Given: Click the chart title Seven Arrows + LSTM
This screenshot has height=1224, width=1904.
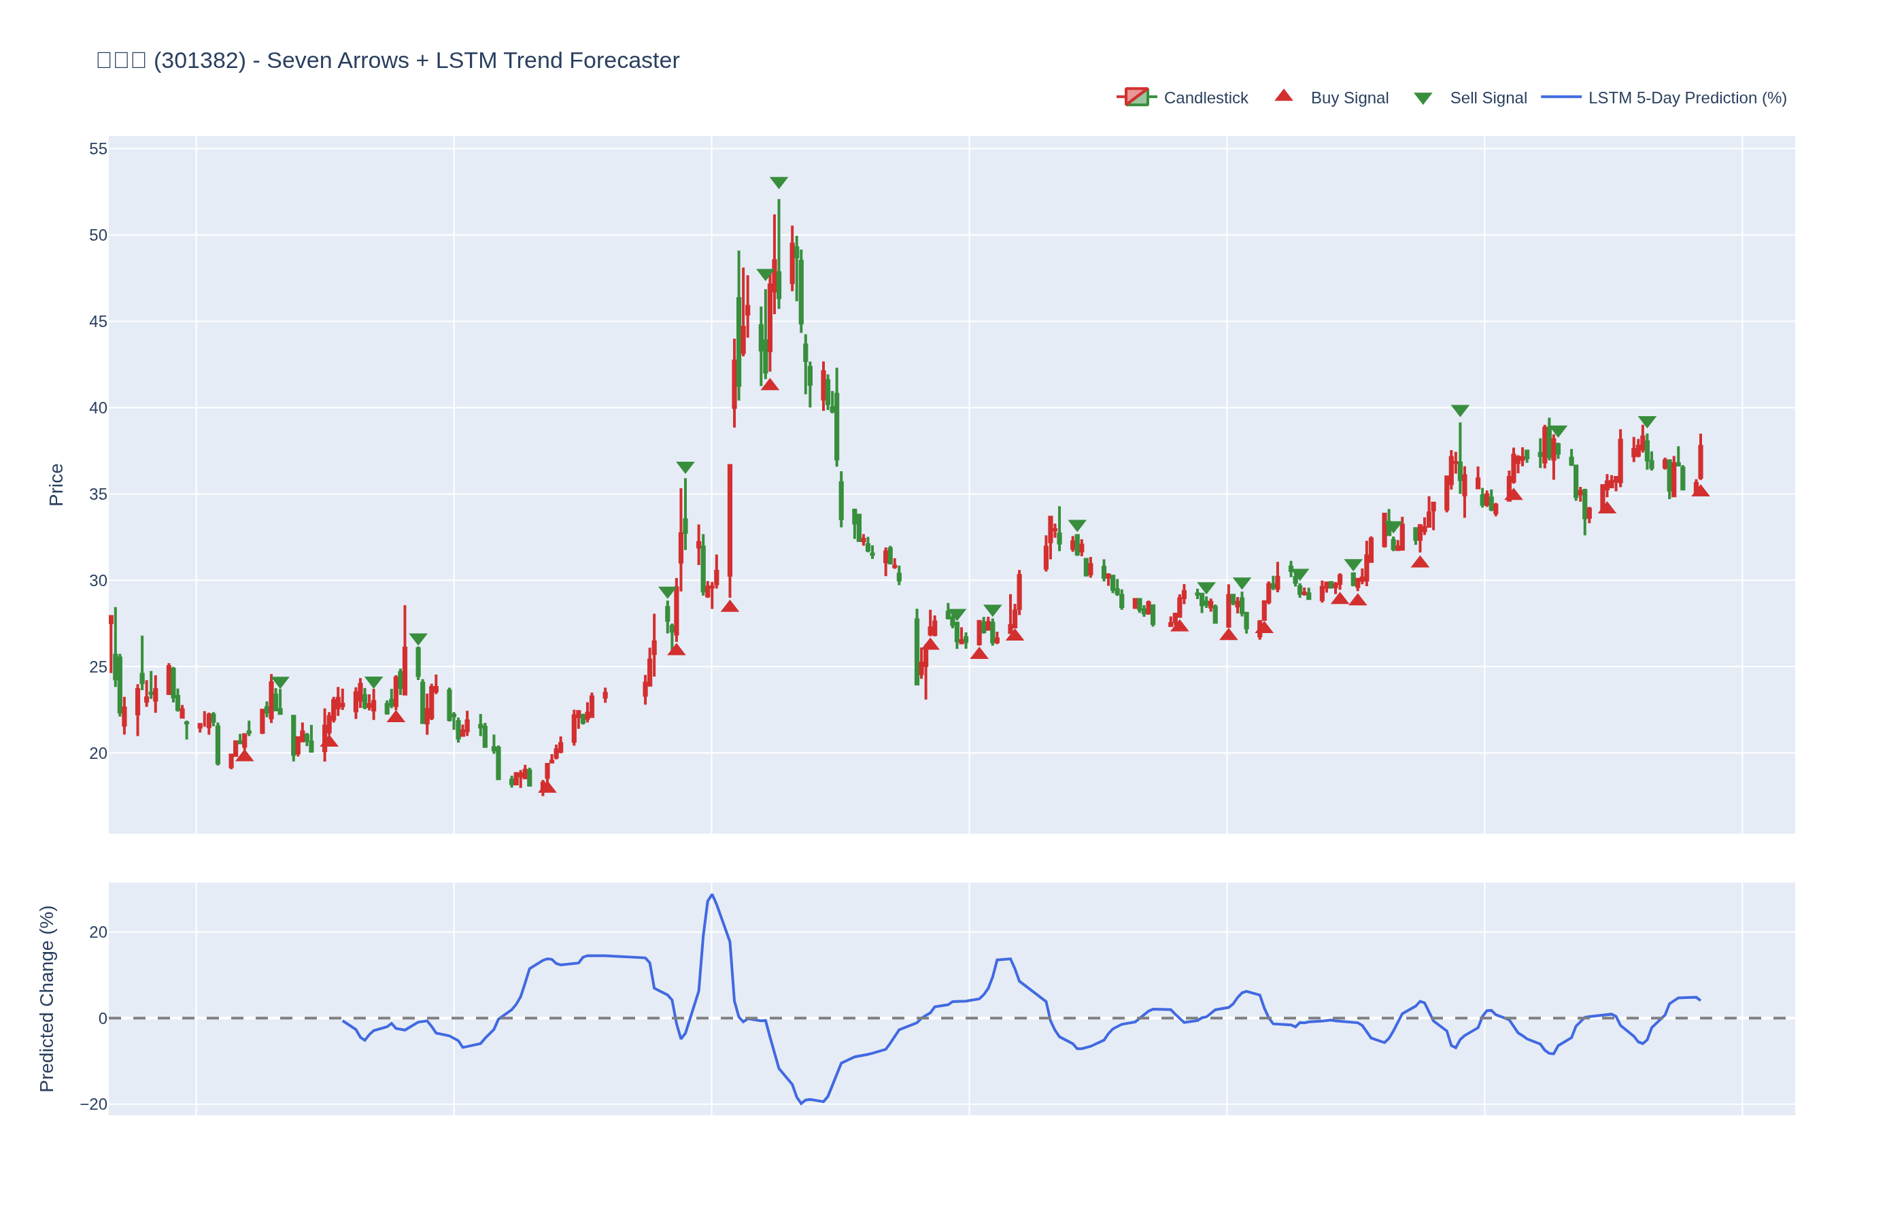Looking at the screenshot, I should point(388,61).
